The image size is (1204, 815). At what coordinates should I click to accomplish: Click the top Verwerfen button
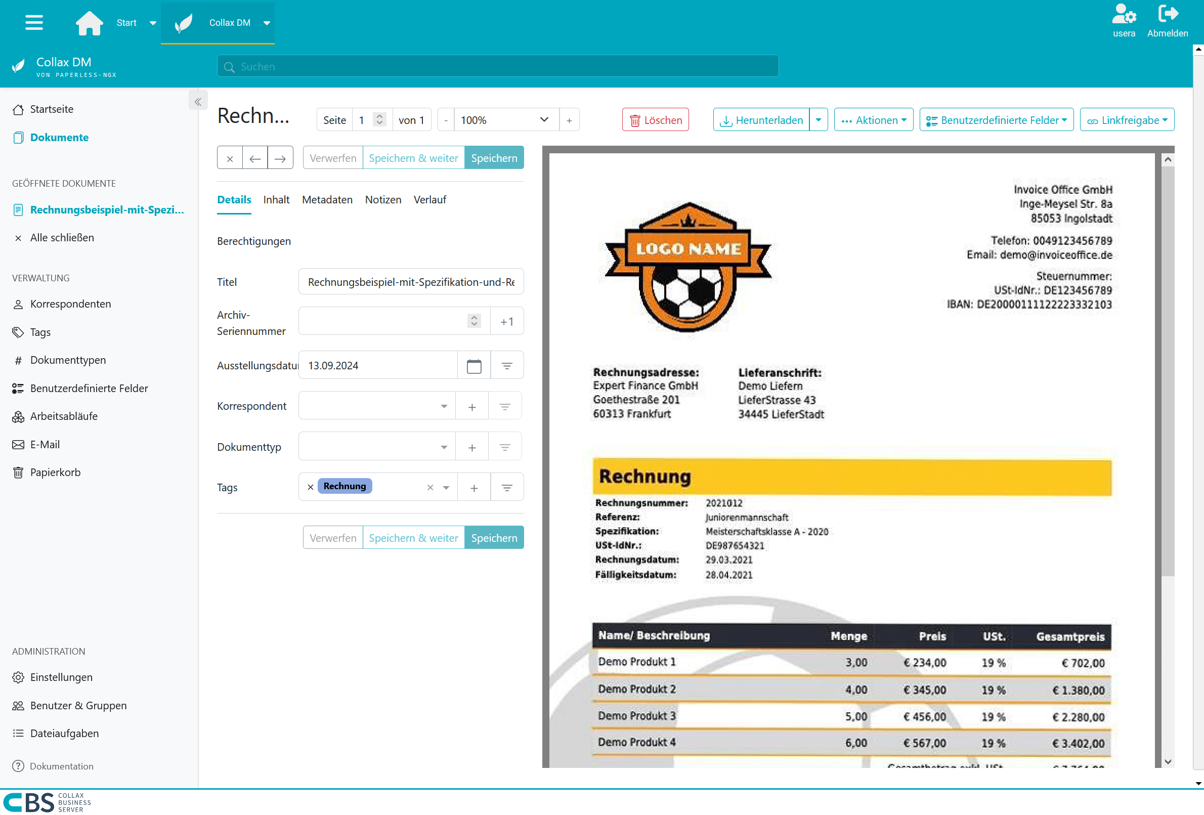[x=332, y=158]
